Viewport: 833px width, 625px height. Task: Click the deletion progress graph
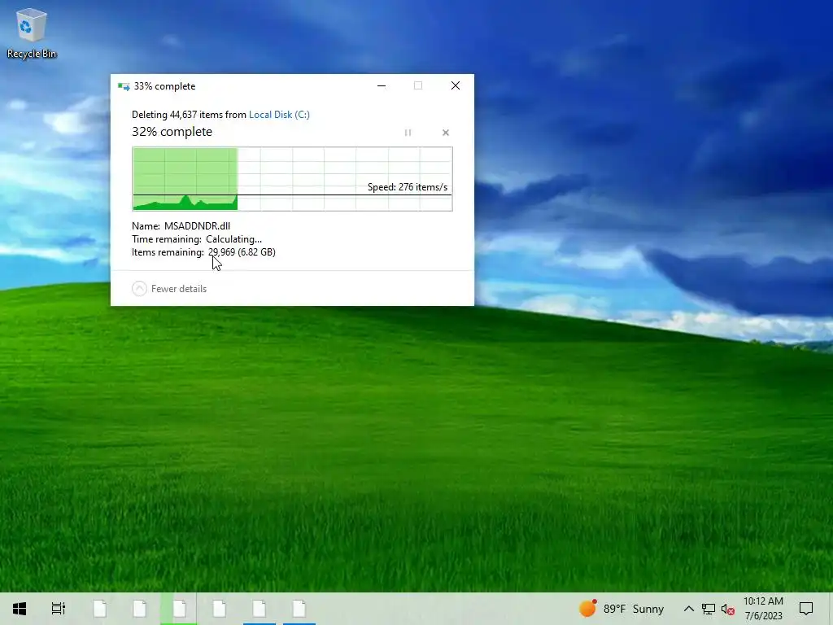point(292,179)
